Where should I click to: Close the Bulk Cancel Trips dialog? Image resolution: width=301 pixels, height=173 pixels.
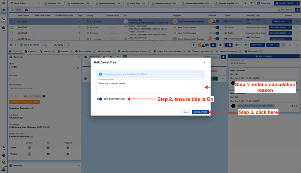[x=204, y=62]
